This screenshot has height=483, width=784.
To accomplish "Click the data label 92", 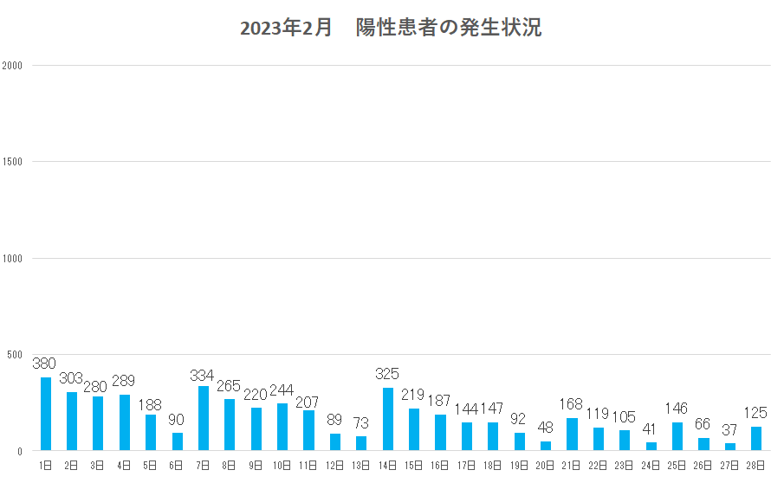I will [518, 419].
